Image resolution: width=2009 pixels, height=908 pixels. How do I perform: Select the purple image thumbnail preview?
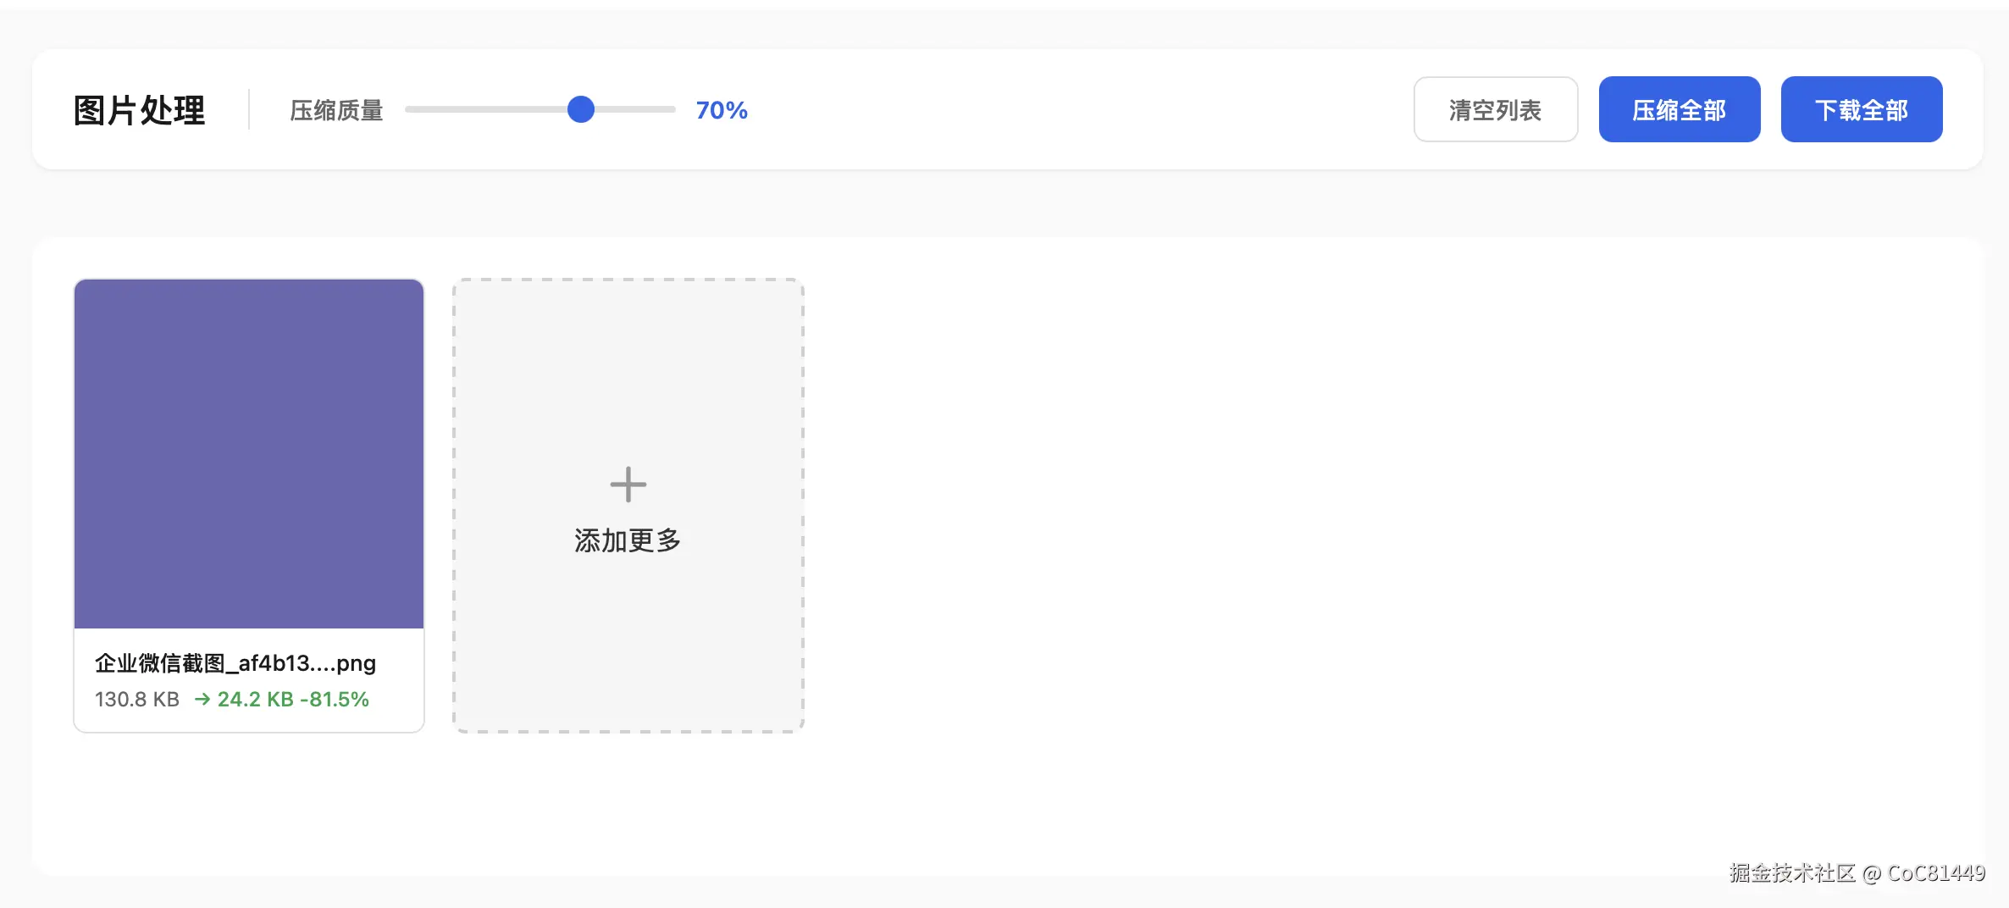coord(249,454)
